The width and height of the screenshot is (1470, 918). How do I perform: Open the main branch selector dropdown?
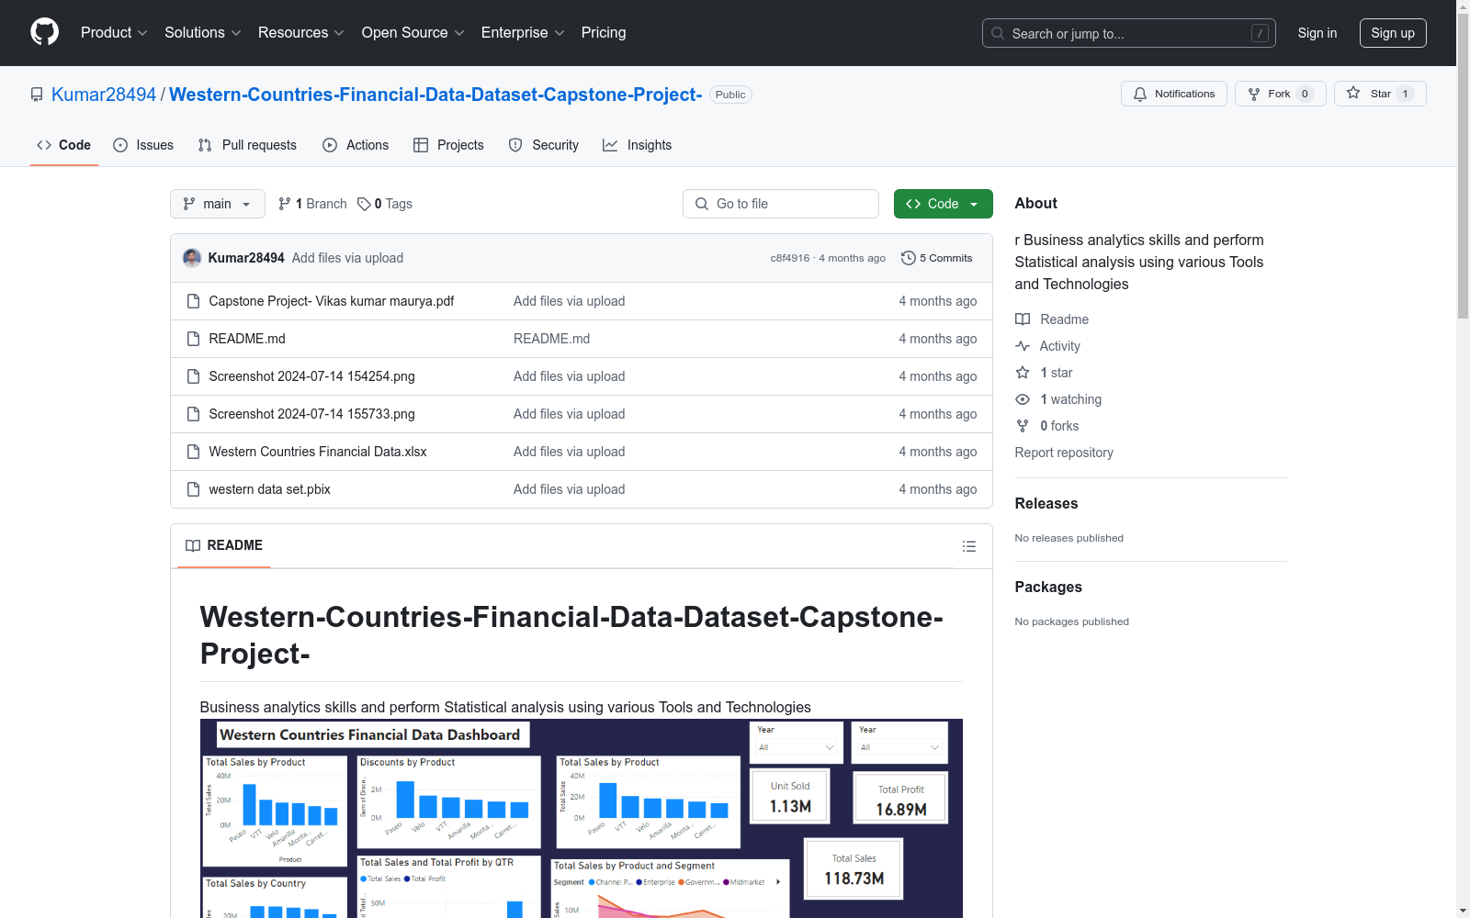point(218,204)
